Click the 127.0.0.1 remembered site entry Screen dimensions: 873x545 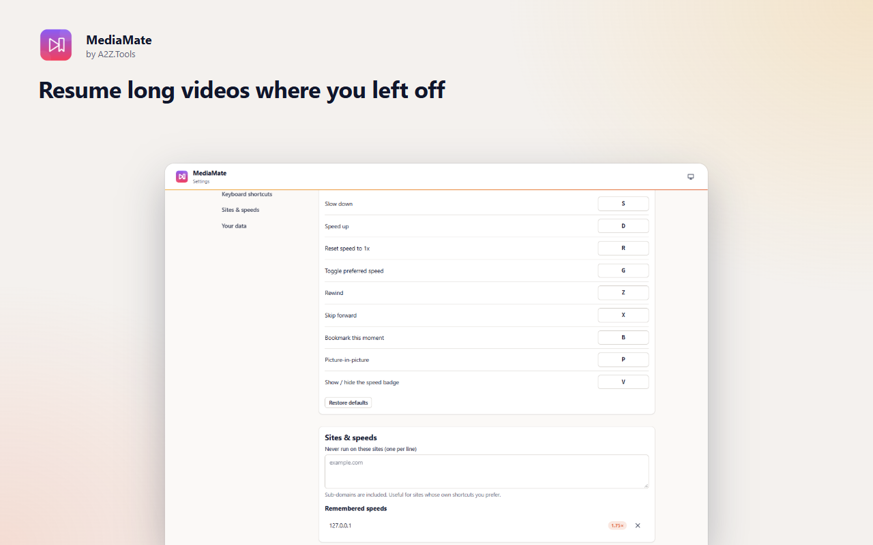pos(340,525)
